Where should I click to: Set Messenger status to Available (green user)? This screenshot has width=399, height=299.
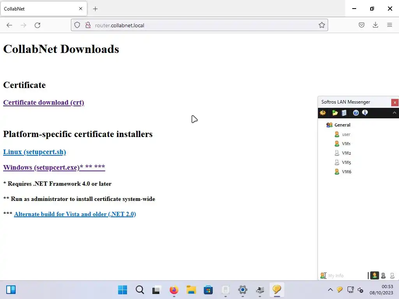tap(374, 275)
